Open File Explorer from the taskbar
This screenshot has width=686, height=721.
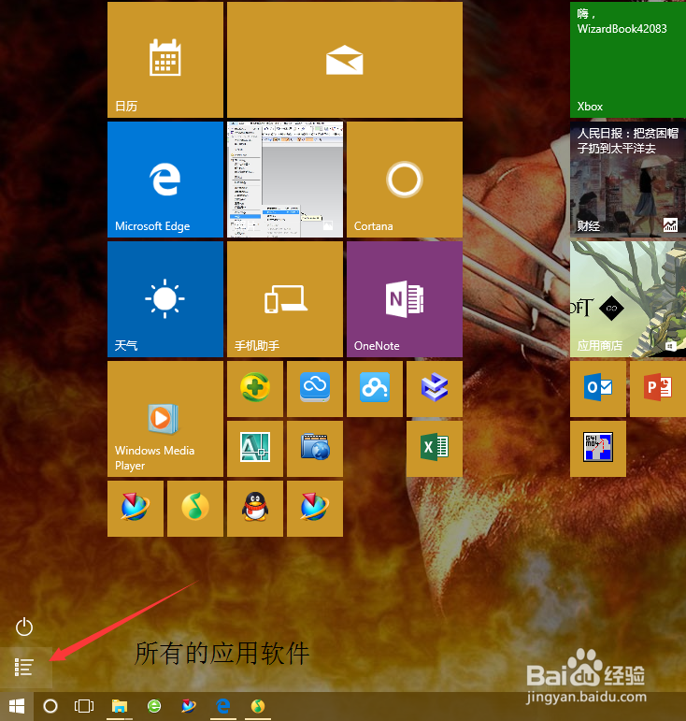tap(120, 706)
